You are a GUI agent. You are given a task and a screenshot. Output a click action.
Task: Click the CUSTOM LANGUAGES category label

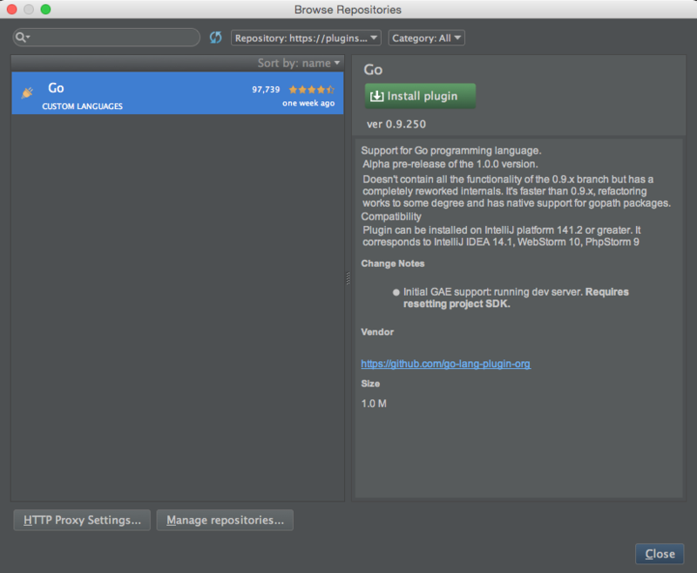coord(82,106)
